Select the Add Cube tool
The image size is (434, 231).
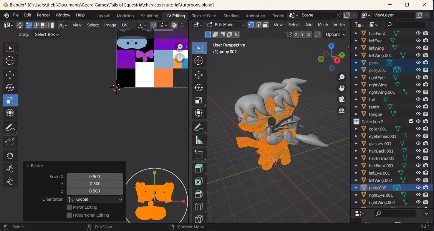[199, 155]
